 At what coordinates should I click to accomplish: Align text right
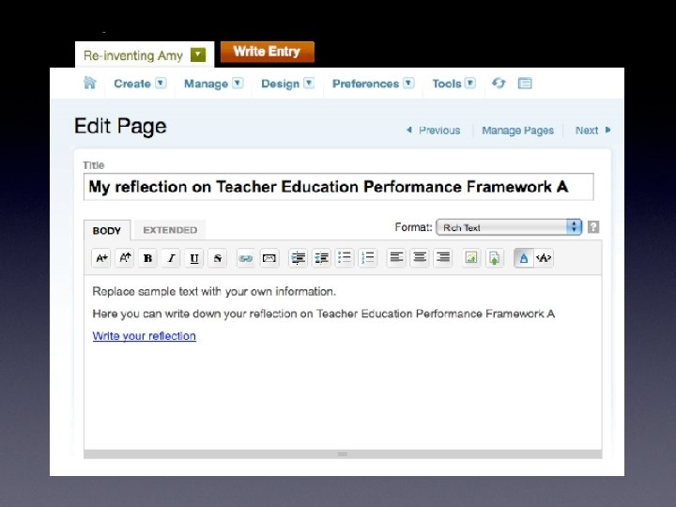click(x=443, y=258)
